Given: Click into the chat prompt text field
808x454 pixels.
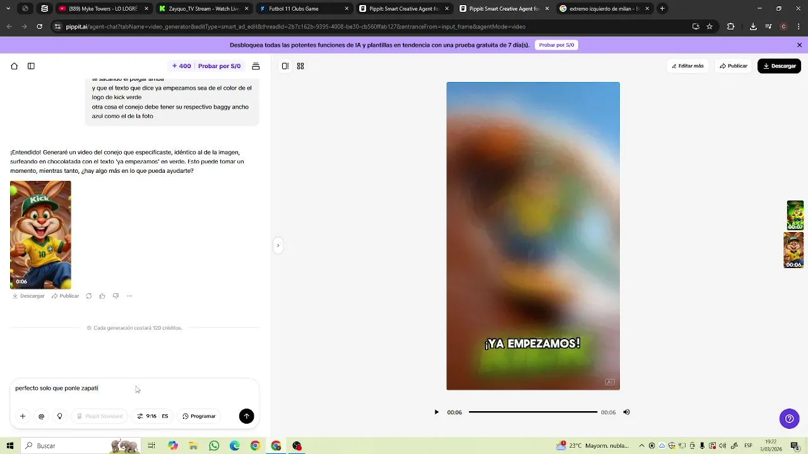Looking at the screenshot, I should point(134,388).
